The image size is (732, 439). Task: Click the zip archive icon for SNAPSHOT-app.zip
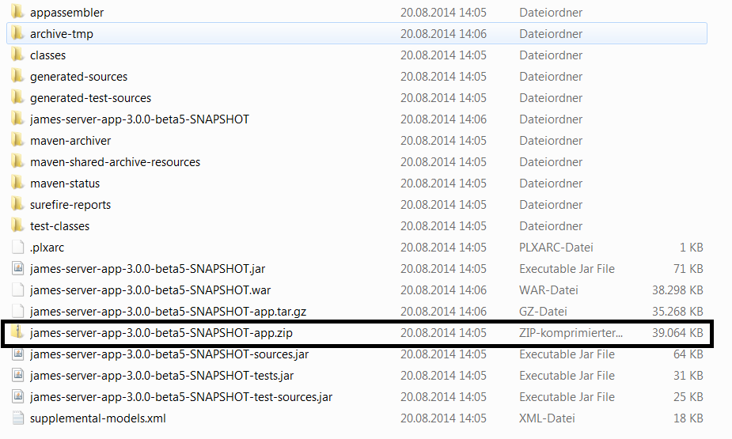[17, 333]
